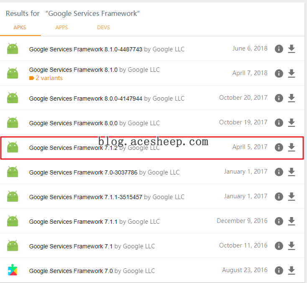307x283 pixels.
Task: Open info for Framework 8.1.0-4487743
Action: pos(279,49)
